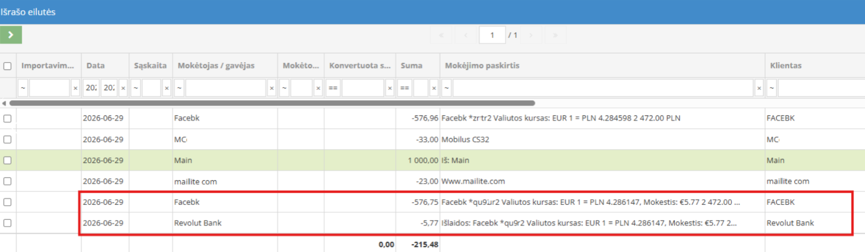Screen dimensions: 865x252
Task: Clear the Mokėto... column filter
Action: pos(318,88)
